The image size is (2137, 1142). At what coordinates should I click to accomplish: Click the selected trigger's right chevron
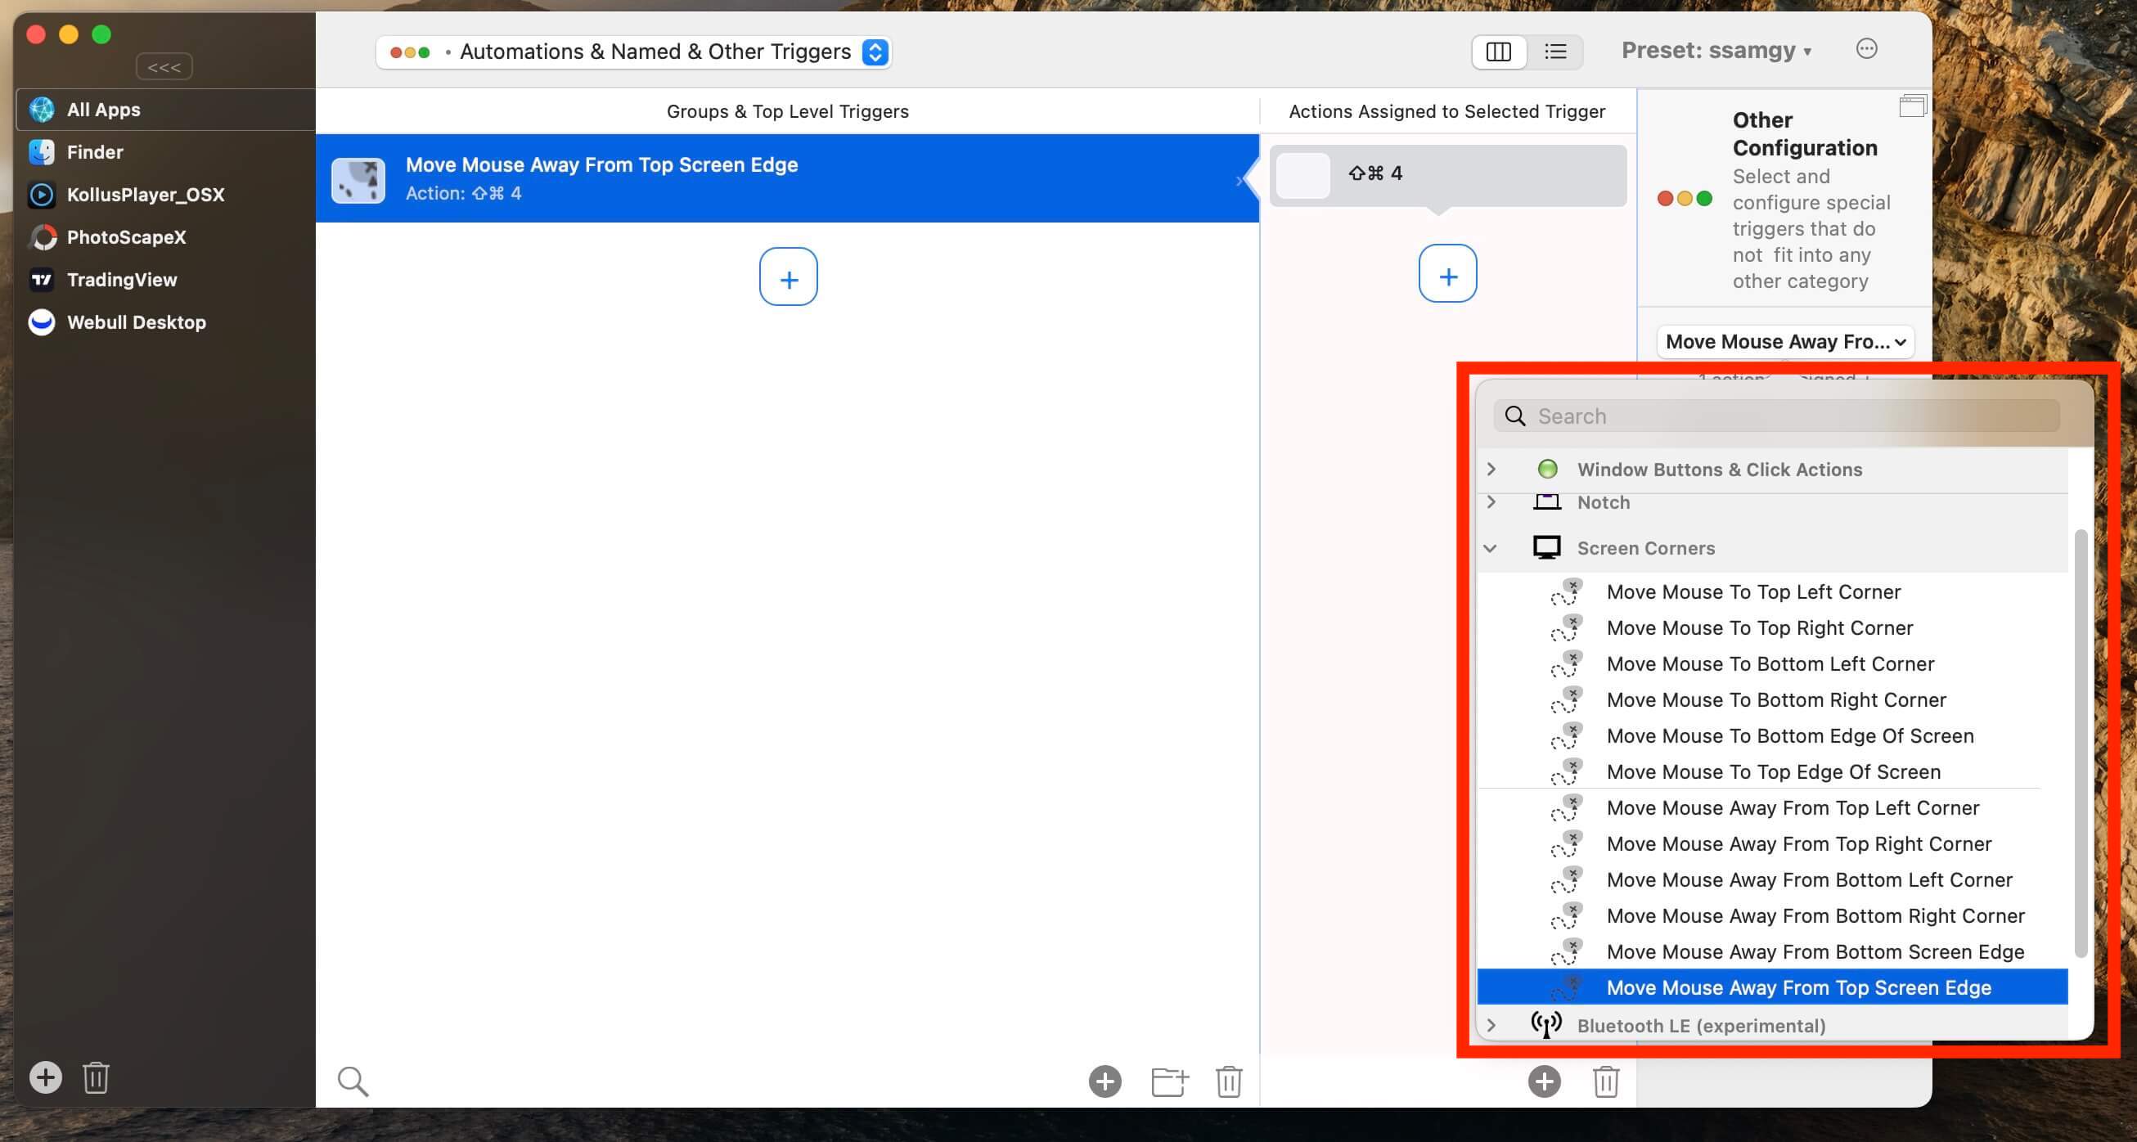click(x=1240, y=180)
